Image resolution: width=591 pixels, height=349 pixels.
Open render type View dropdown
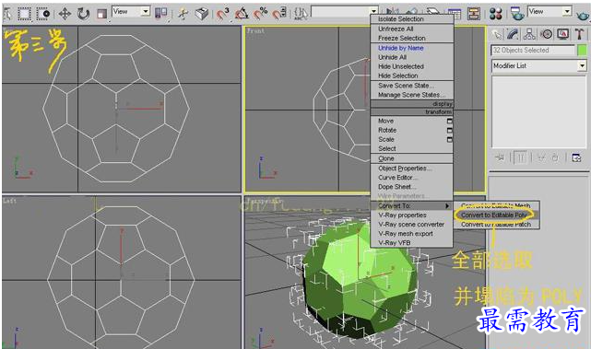pyautogui.click(x=550, y=12)
